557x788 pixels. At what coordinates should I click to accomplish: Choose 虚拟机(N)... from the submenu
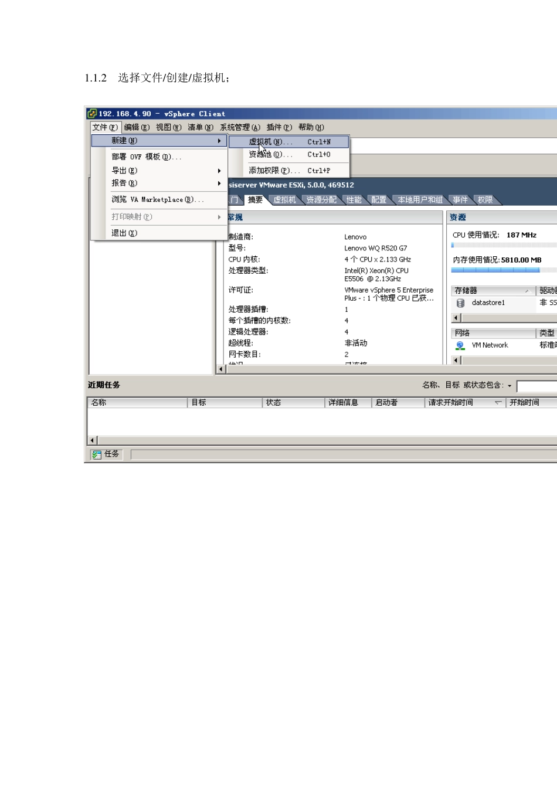click(289, 142)
